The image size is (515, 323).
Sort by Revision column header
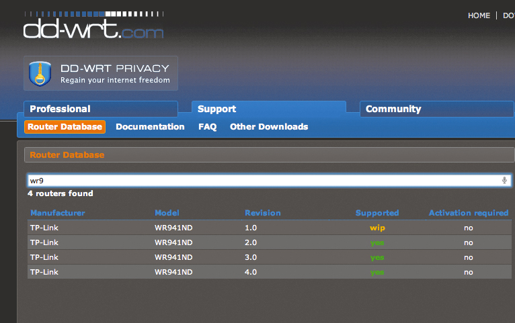pos(263,213)
